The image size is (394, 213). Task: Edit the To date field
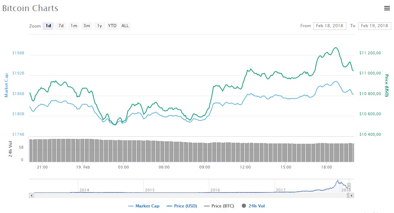click(374, 26)
